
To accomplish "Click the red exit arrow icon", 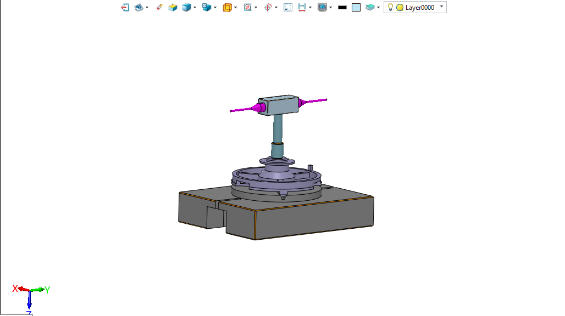I will (125, 8).
